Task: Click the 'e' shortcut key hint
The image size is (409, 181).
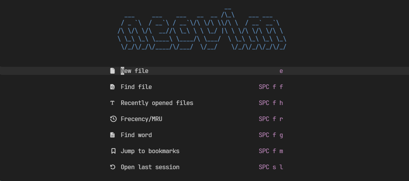Action: coord(281,71)
